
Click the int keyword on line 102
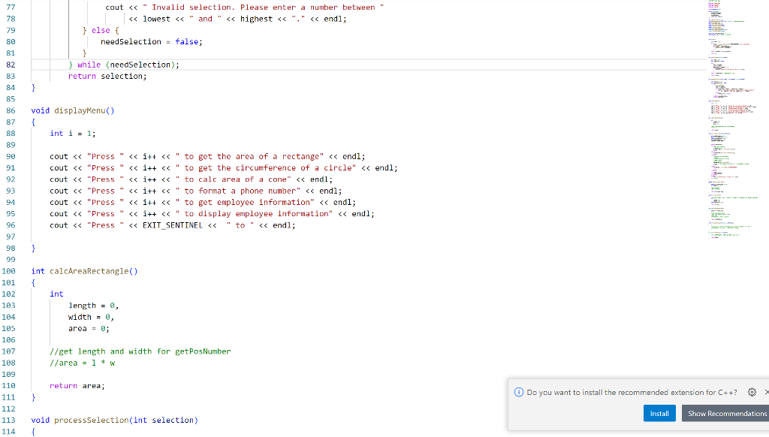(x=56, y=294)
